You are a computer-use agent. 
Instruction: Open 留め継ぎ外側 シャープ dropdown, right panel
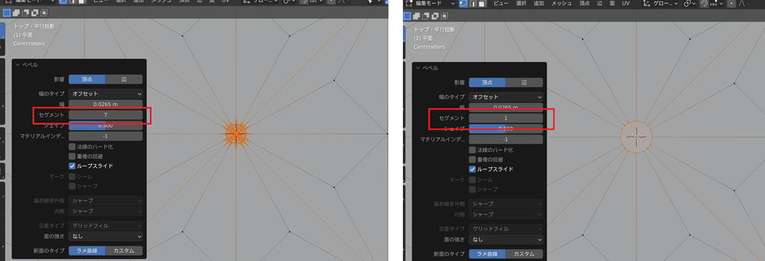pyautogui.click(x=506, y=204)
